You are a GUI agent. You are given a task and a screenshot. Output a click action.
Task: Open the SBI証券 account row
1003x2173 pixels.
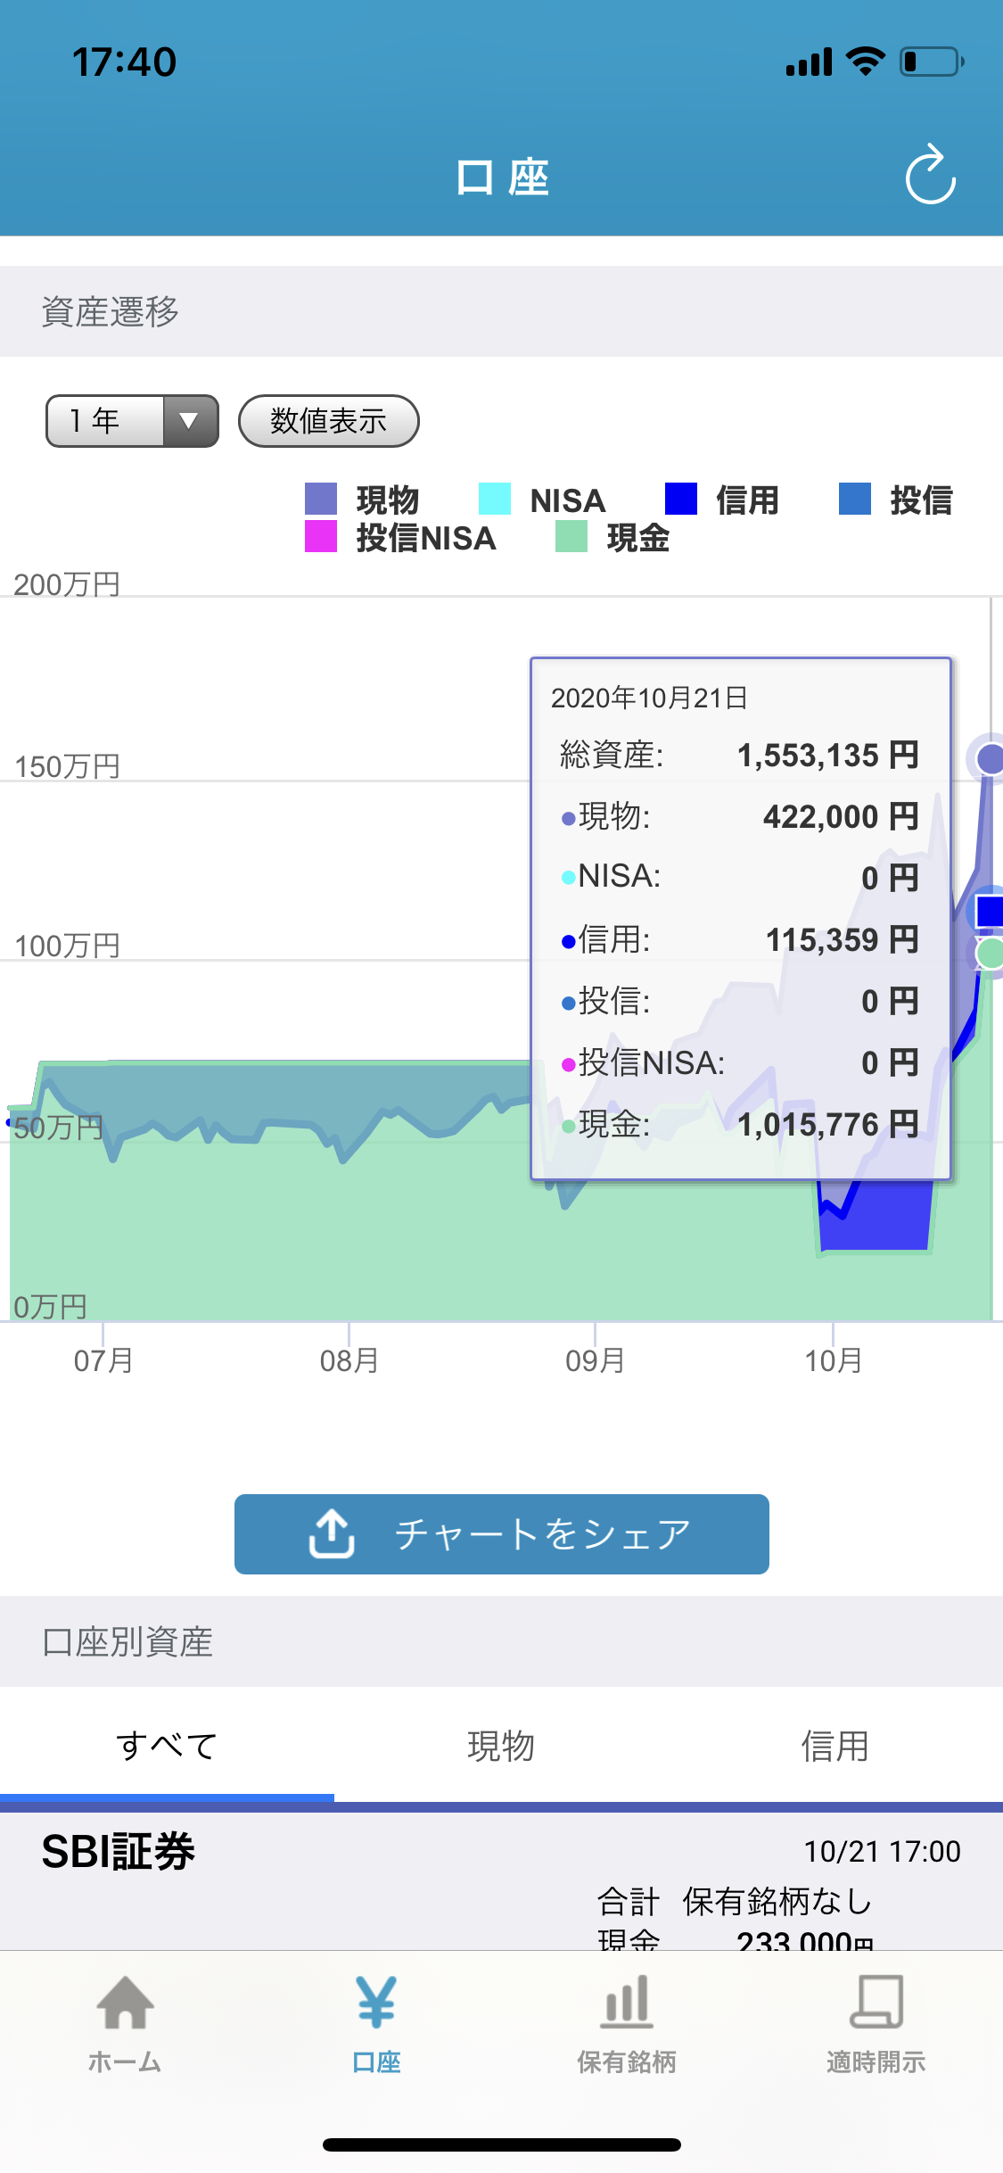501,1873
